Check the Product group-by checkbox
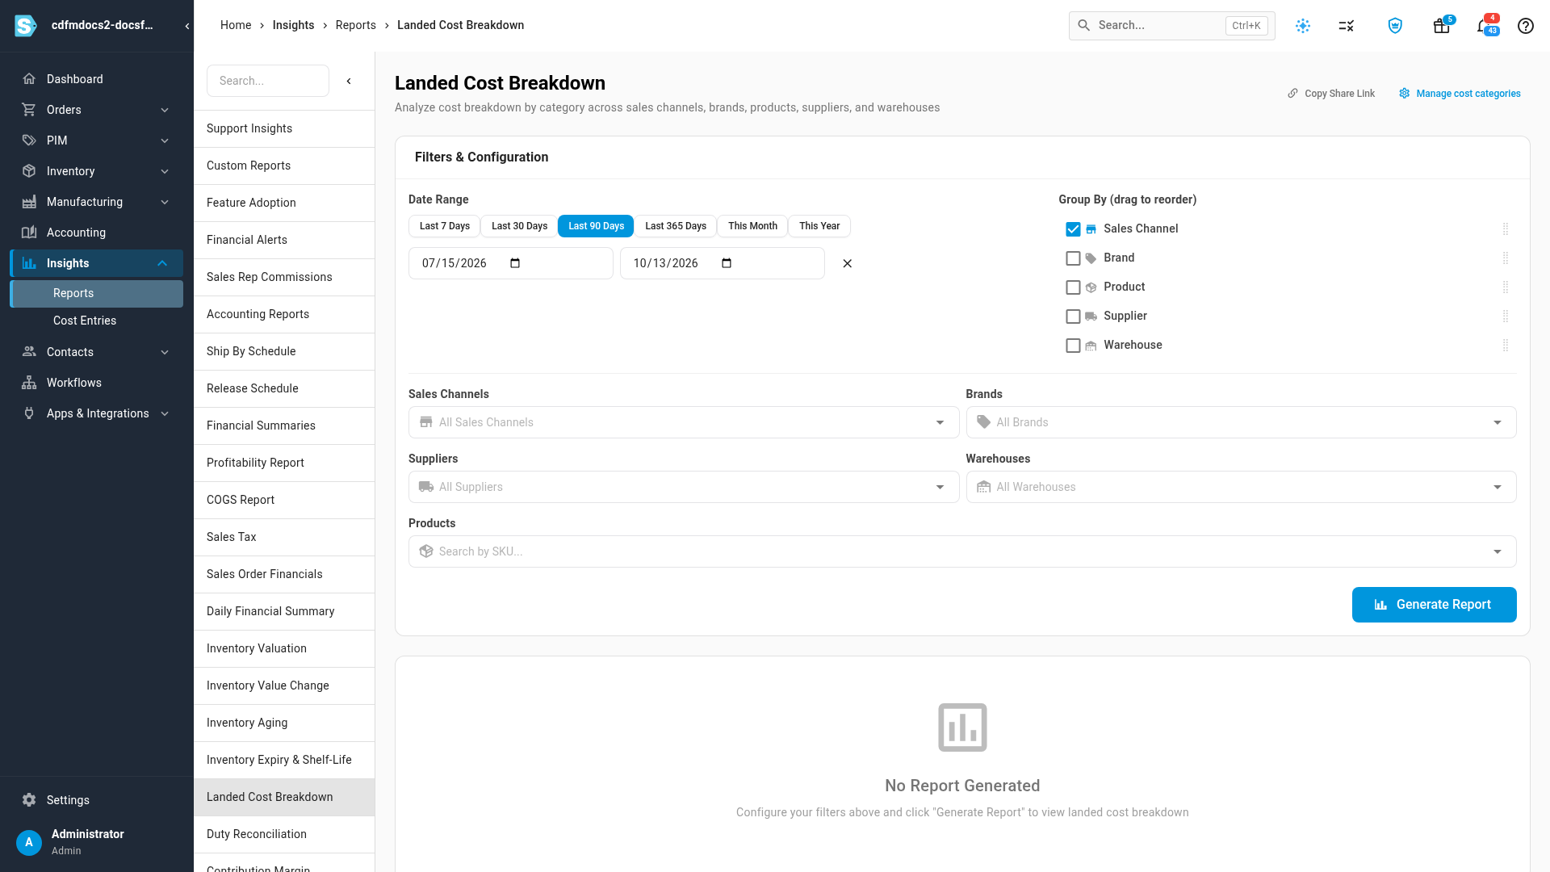 click(1073, 287)
